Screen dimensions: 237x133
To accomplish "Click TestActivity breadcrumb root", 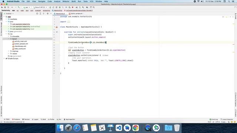I will tap(6, 11).
